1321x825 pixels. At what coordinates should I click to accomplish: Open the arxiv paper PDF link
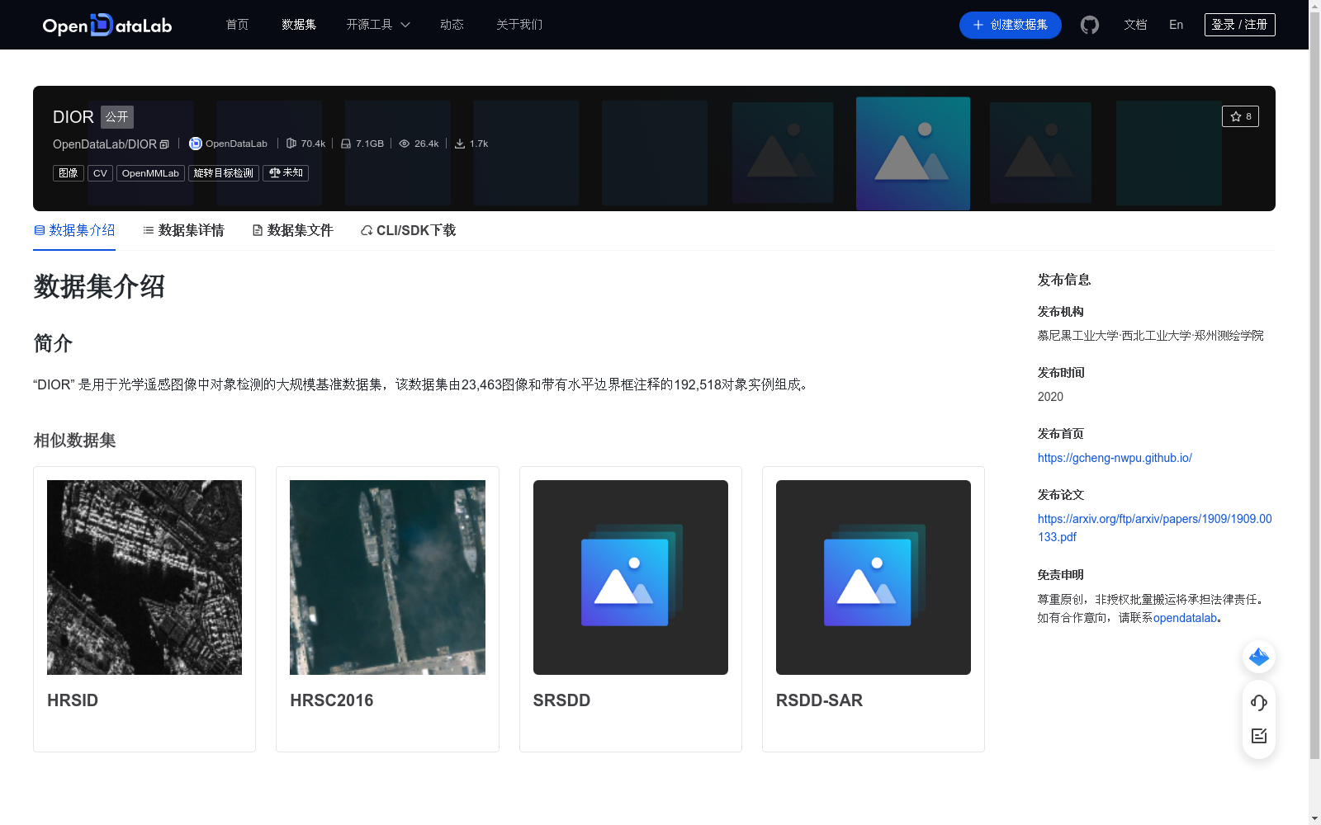(x=1154, y=528)
